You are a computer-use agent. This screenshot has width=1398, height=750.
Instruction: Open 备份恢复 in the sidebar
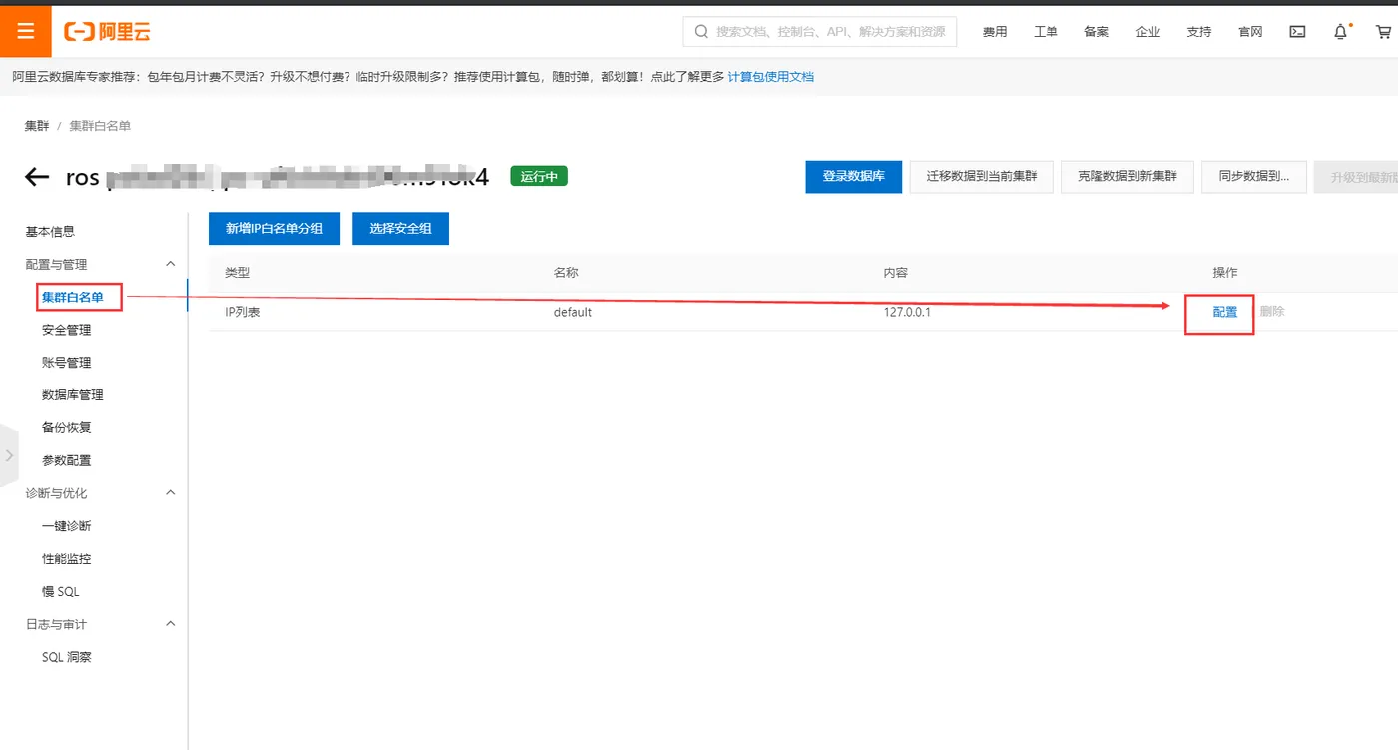[67, 427]
